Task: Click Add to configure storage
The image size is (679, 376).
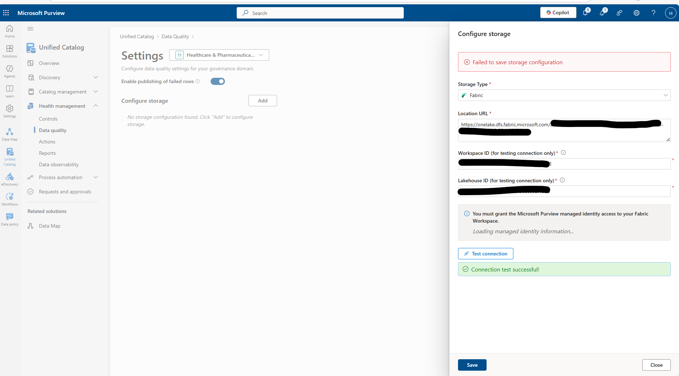Action: (x=263, y=101)
